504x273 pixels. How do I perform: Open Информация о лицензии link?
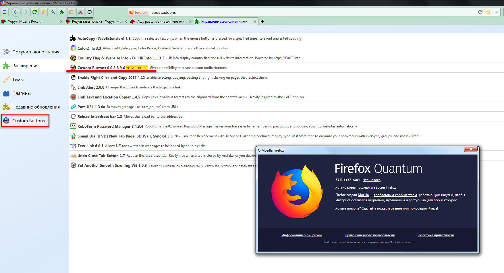[x=301, y=235]
